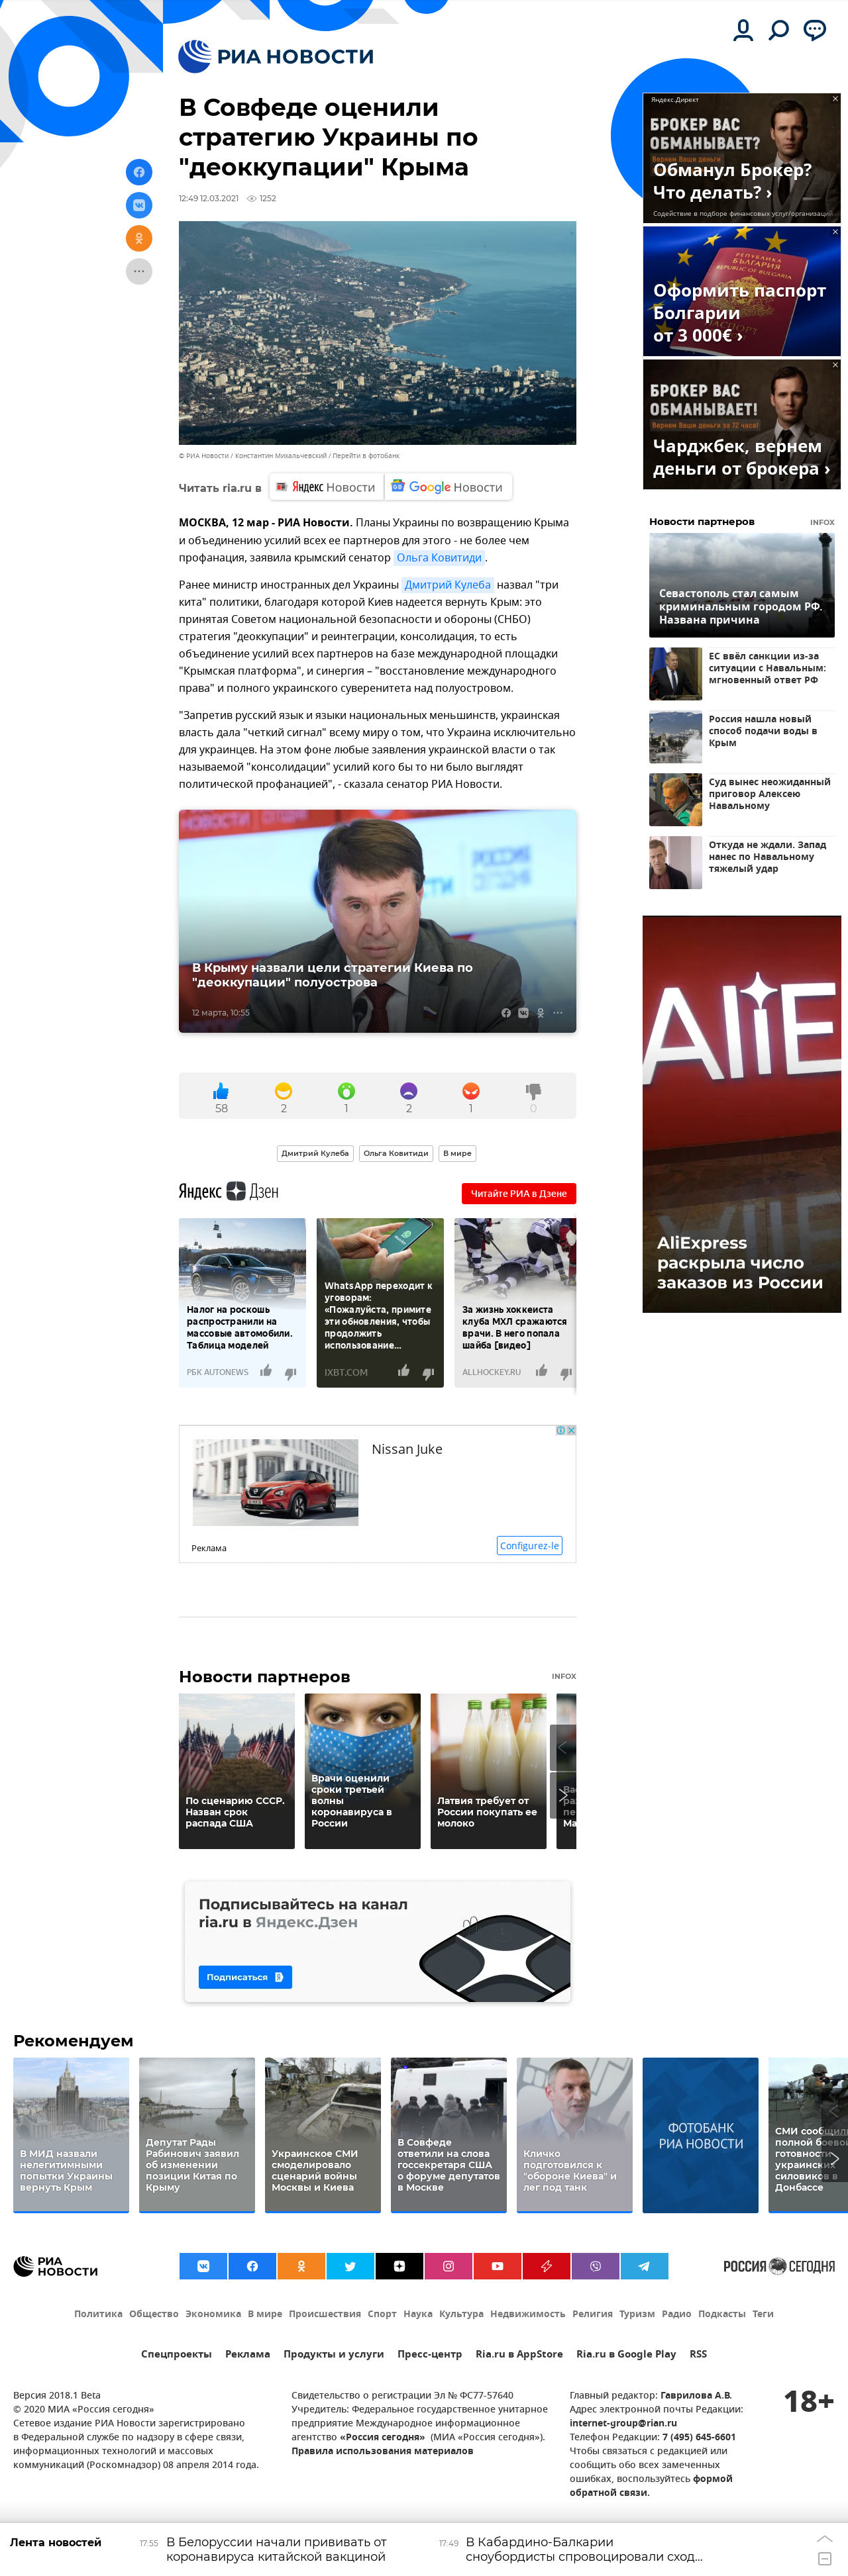Open Экономика section in footer menu
Screen dimensions: 848x2576
(x=213, y=2313)
